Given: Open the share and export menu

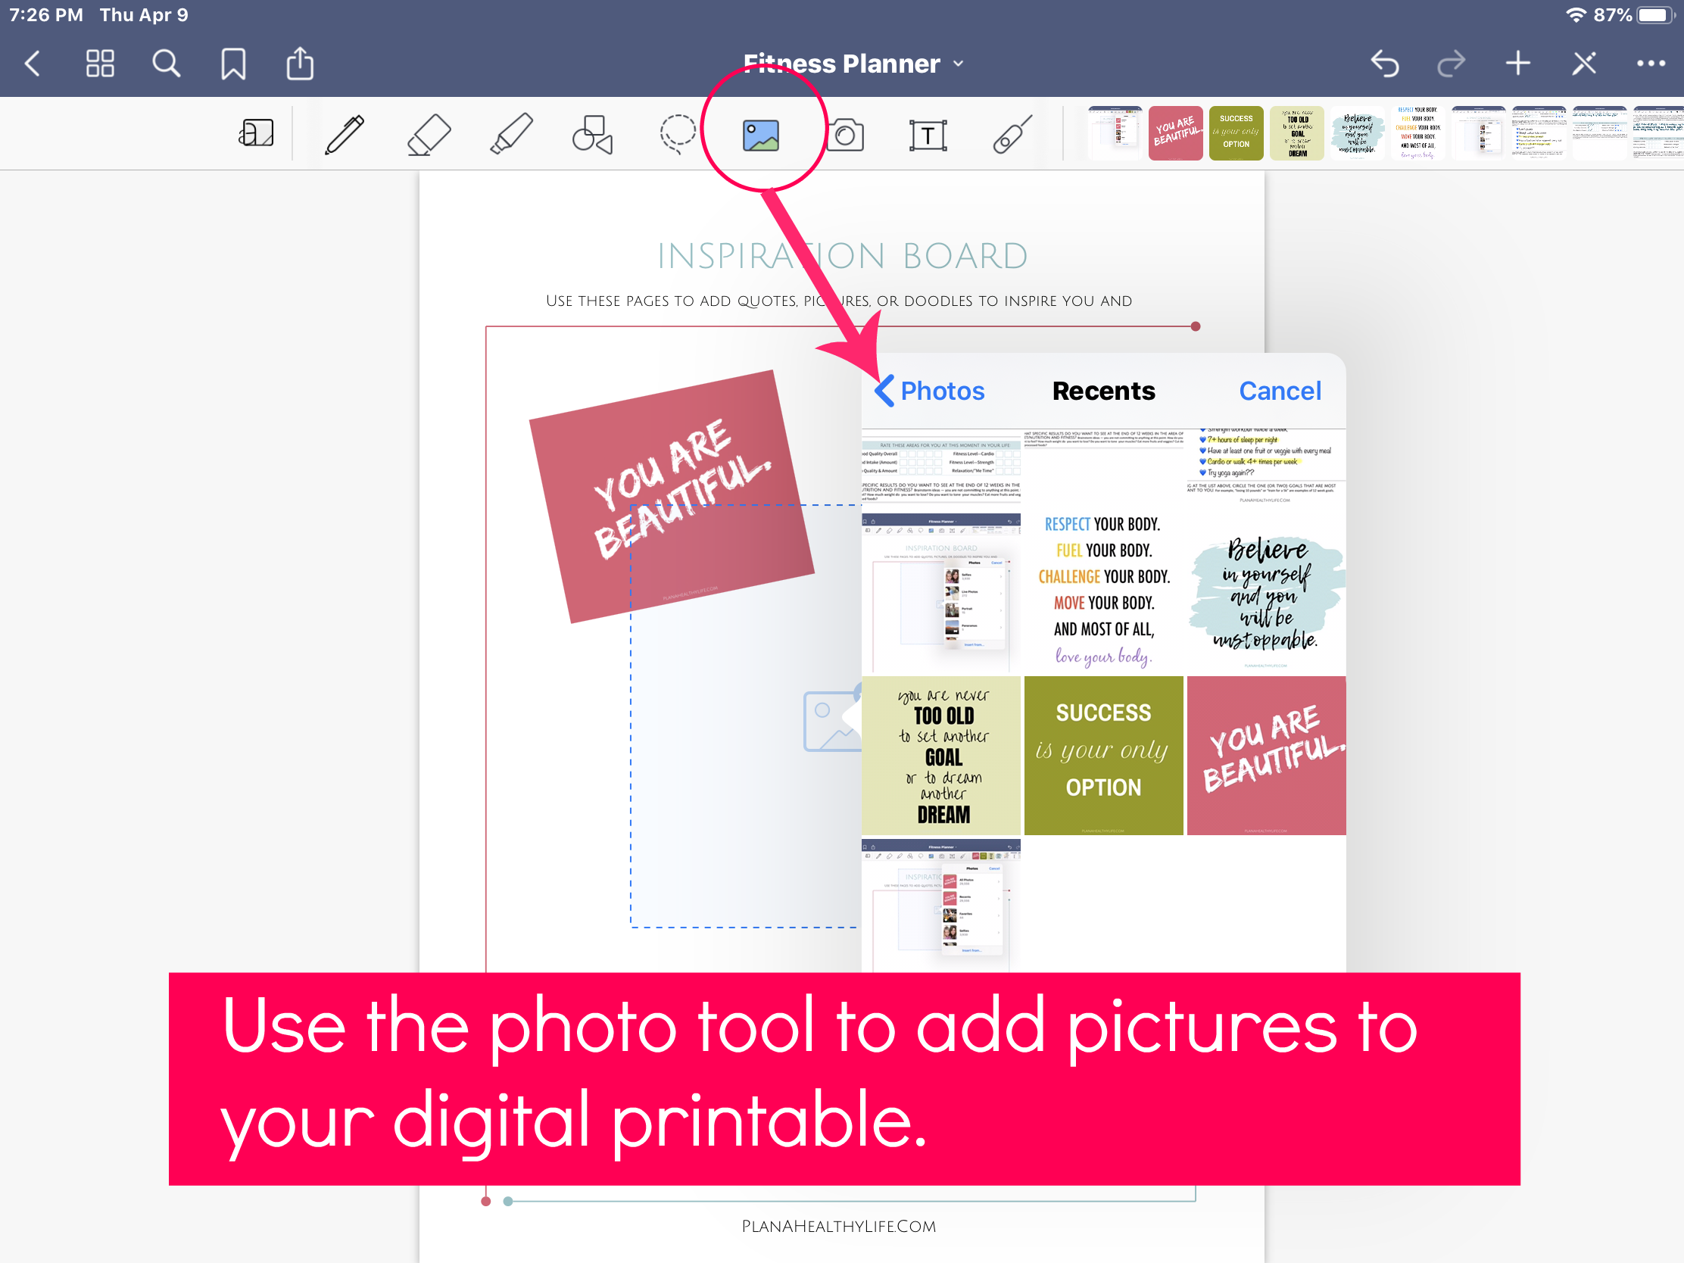Looking at the screenshot, I should click(300, 63).
